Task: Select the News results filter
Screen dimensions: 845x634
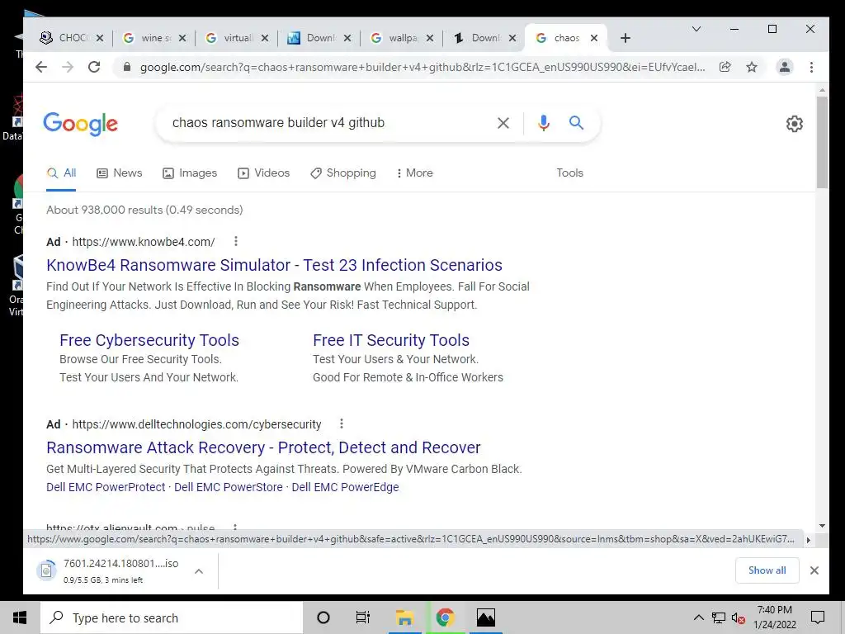Action: pos(120,173)
